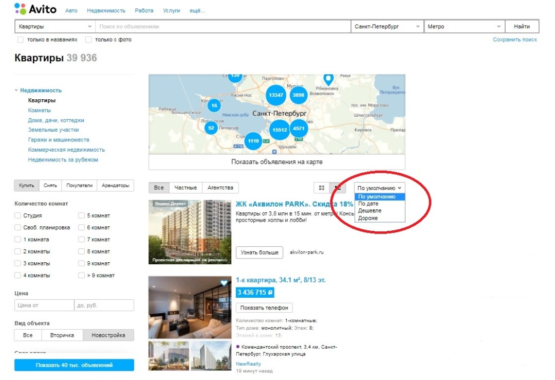The width and height of the screenshot is (555, 380).
Task: Select the Частные tab
Action: [x=185, y=188]
